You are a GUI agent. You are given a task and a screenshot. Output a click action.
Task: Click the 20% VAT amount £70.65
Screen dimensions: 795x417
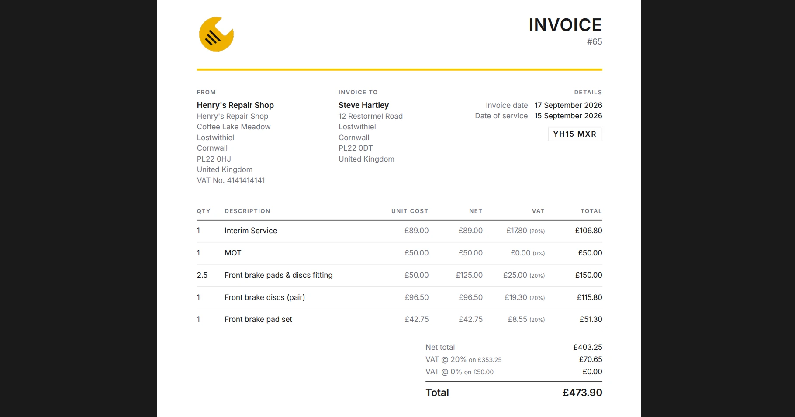tap(591, 359)
